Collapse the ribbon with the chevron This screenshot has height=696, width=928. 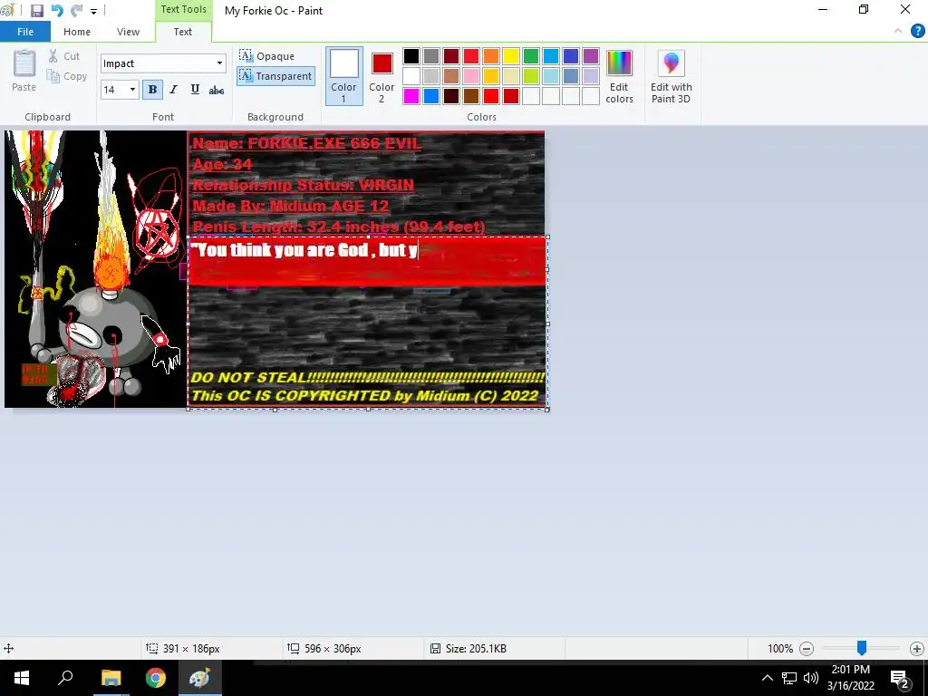point(898,32)
